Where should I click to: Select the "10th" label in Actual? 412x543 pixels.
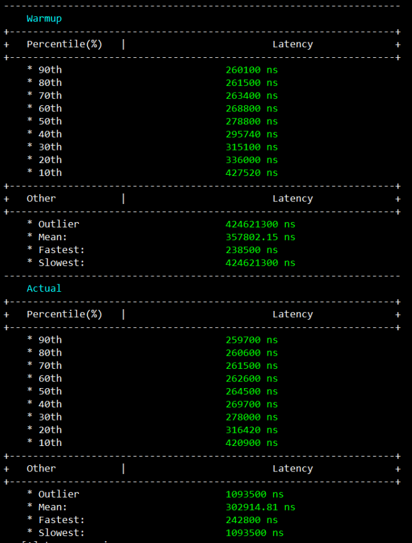click(x=50, y=442)
